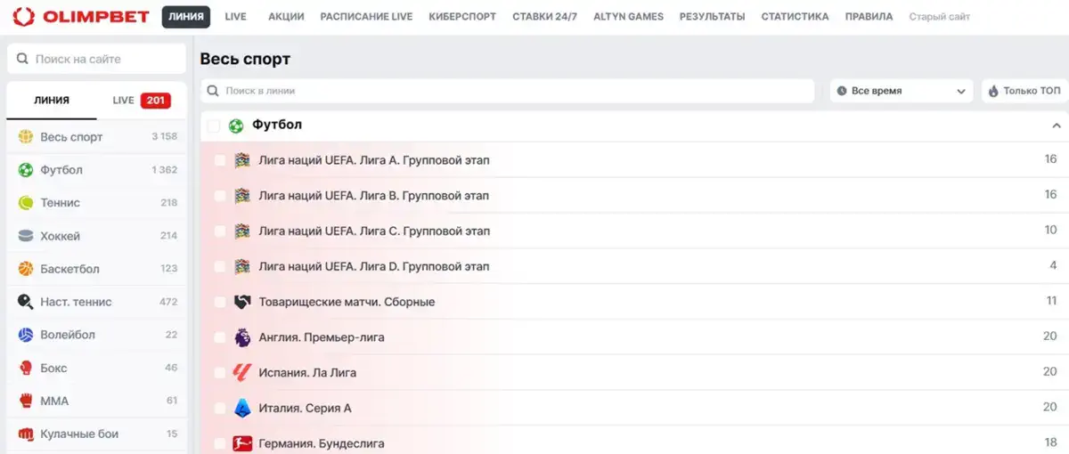Click the Nations League Лига B logo

click(x=242, y=195)
